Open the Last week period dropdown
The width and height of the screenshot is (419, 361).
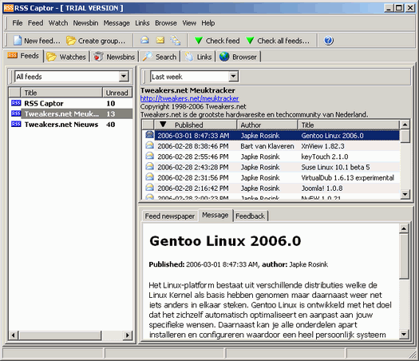pyautogui.click(x=233, y=77)
